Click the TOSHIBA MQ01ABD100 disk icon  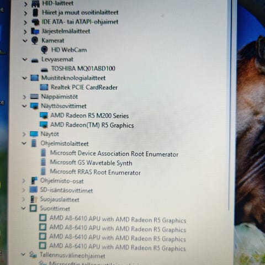click(44, 70)
